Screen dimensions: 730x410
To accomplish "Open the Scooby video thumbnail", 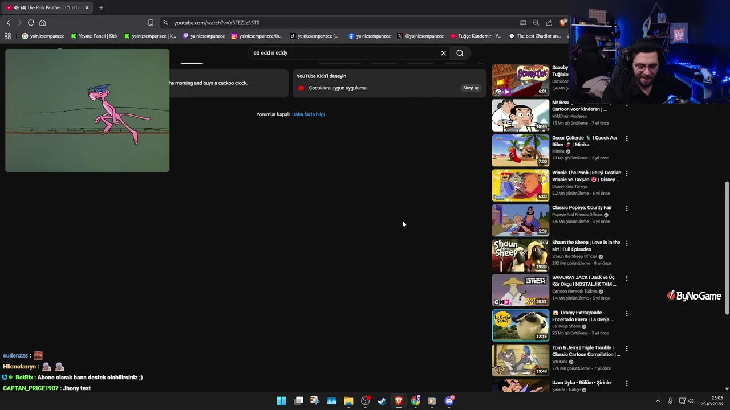I will (x=521, y=80).
